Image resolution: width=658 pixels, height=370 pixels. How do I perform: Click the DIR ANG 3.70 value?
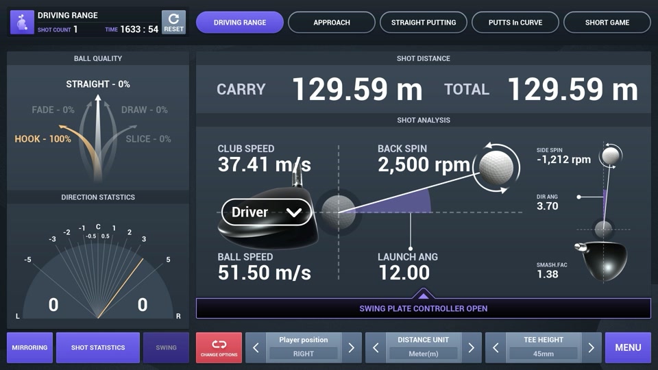click(x=547, y=206)
